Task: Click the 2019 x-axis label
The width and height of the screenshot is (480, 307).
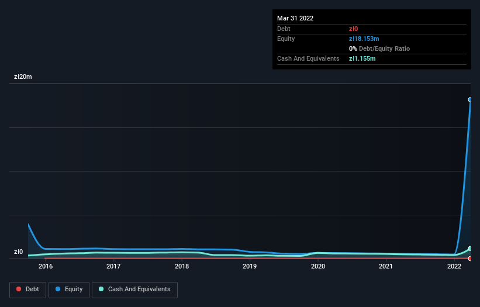Action: [250, 266]
